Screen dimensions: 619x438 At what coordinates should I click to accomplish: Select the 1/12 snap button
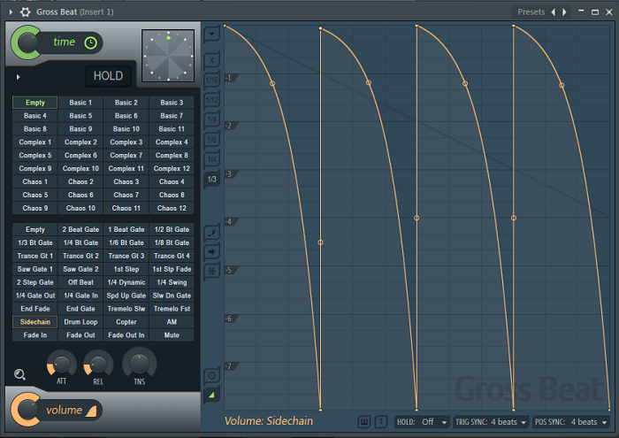[212, 99]
